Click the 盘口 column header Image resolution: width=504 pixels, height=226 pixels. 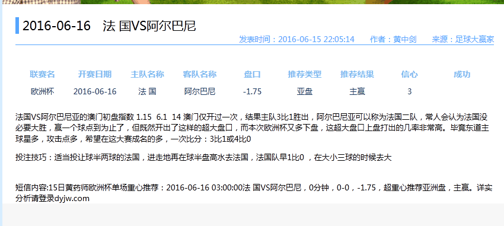click(253, 75)
